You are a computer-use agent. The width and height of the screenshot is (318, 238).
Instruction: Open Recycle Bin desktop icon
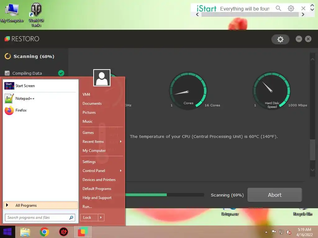[x=302, y=212]
